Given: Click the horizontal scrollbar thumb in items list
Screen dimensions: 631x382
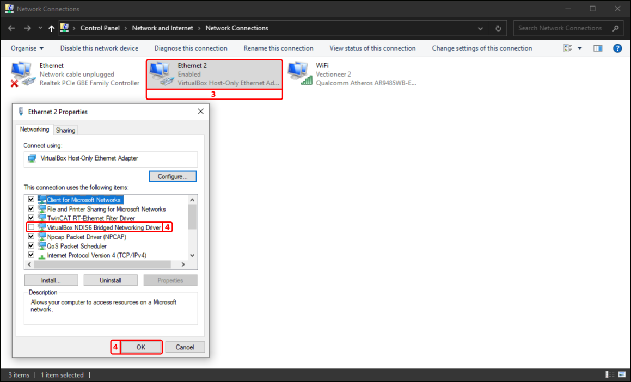Looking at the screenshot, I should coord(102,264).
